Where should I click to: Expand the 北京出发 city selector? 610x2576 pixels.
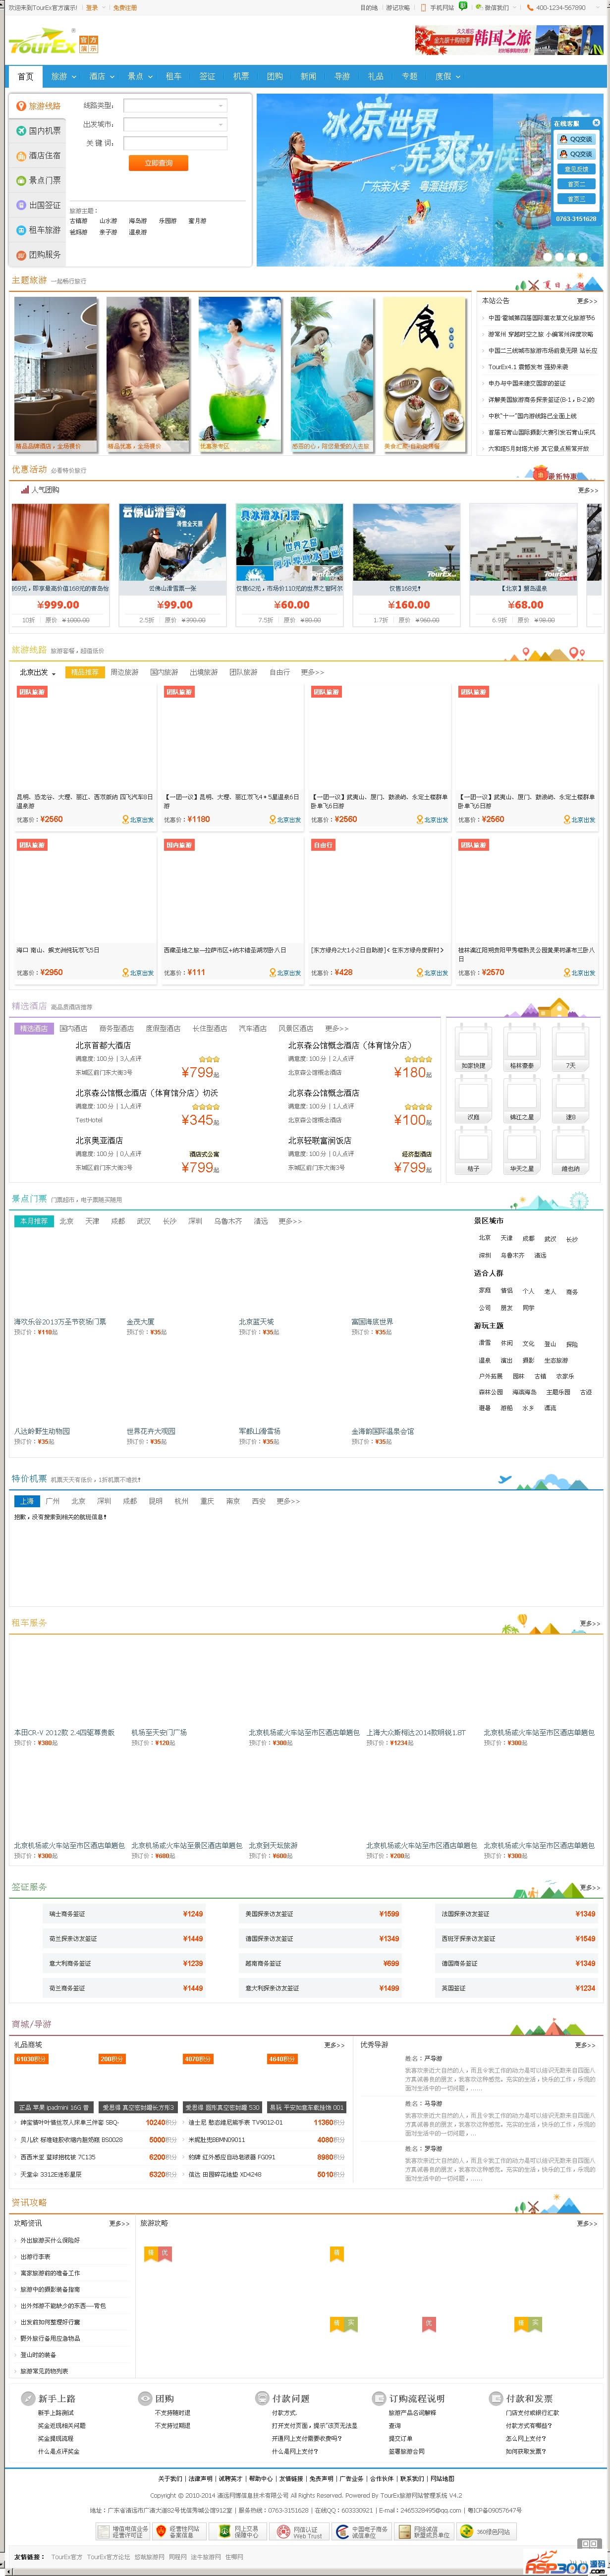tap(37, 672)
